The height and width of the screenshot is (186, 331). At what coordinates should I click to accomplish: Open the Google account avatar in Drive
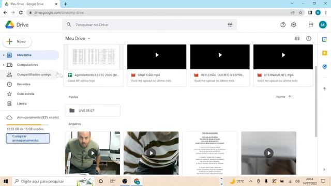pos(323,25)
